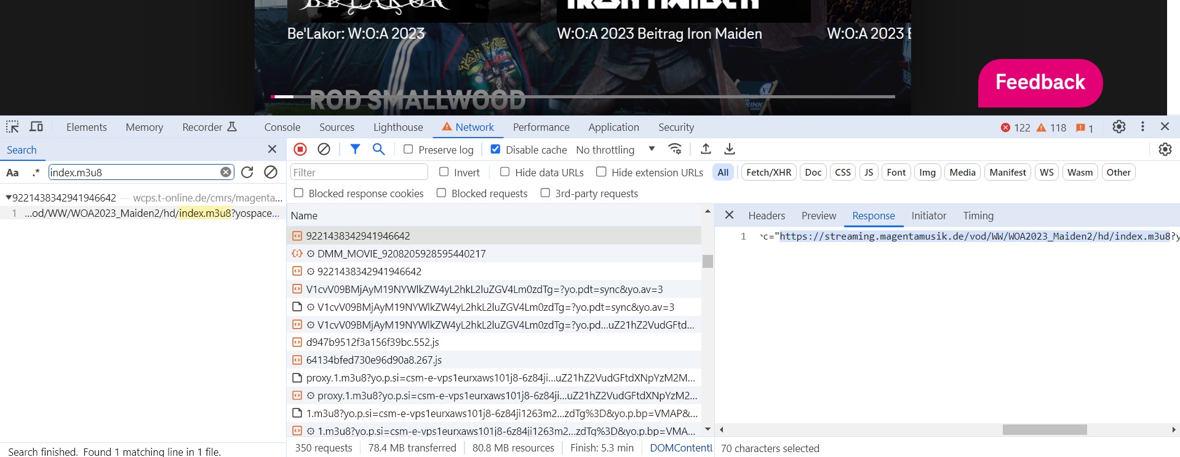The height and width of the screenshot is (457, 1180).
Task: Focus the network Filter input
Action: (x=359, y=173)
